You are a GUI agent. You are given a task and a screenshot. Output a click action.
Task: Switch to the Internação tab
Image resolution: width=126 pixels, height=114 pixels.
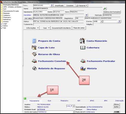(119, 101)
